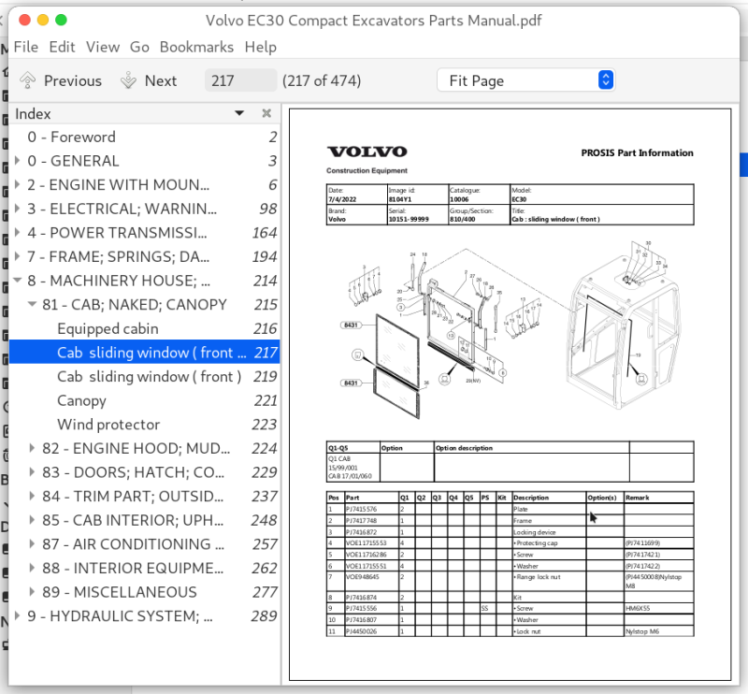Click the document scrollbar on the right

click(742, 165)
